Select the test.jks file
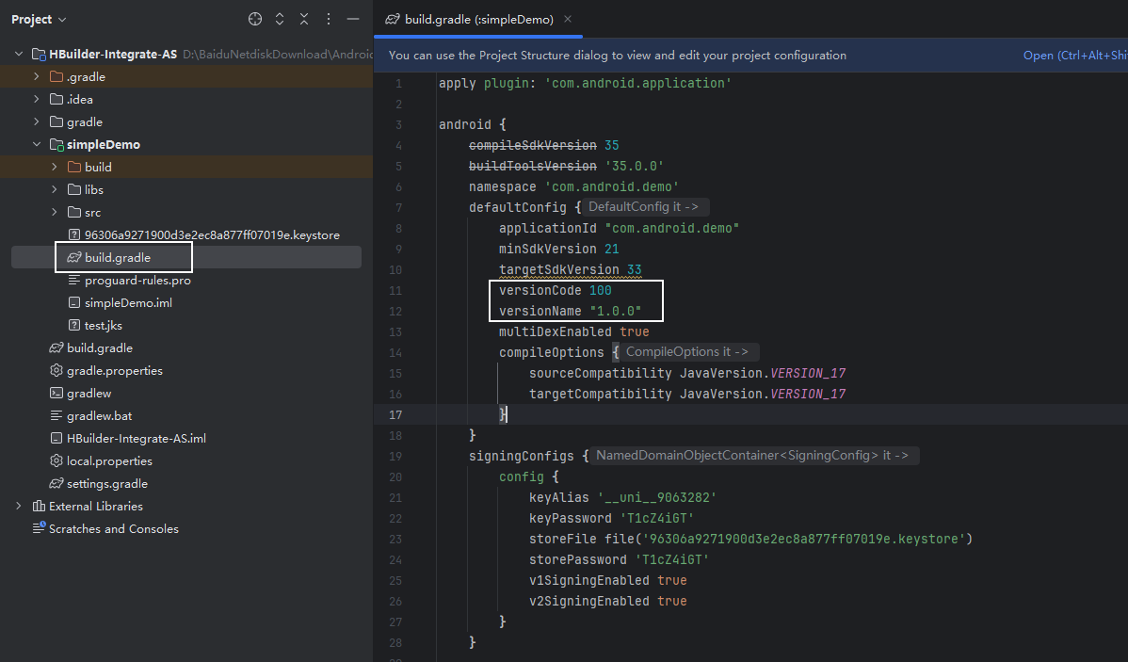This screenshot has width=1128, height=662. point(104,326)
